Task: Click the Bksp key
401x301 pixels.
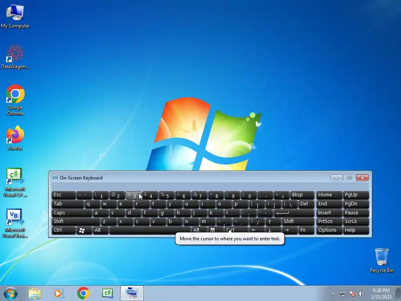Action: click(302, 196)
